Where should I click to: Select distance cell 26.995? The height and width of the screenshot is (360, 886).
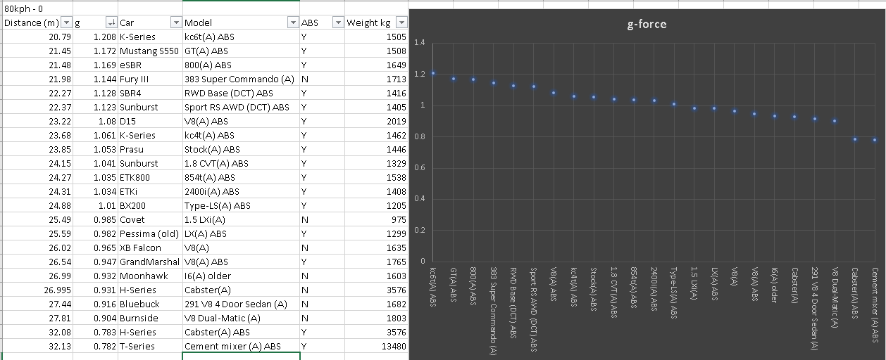coord(37,290)
